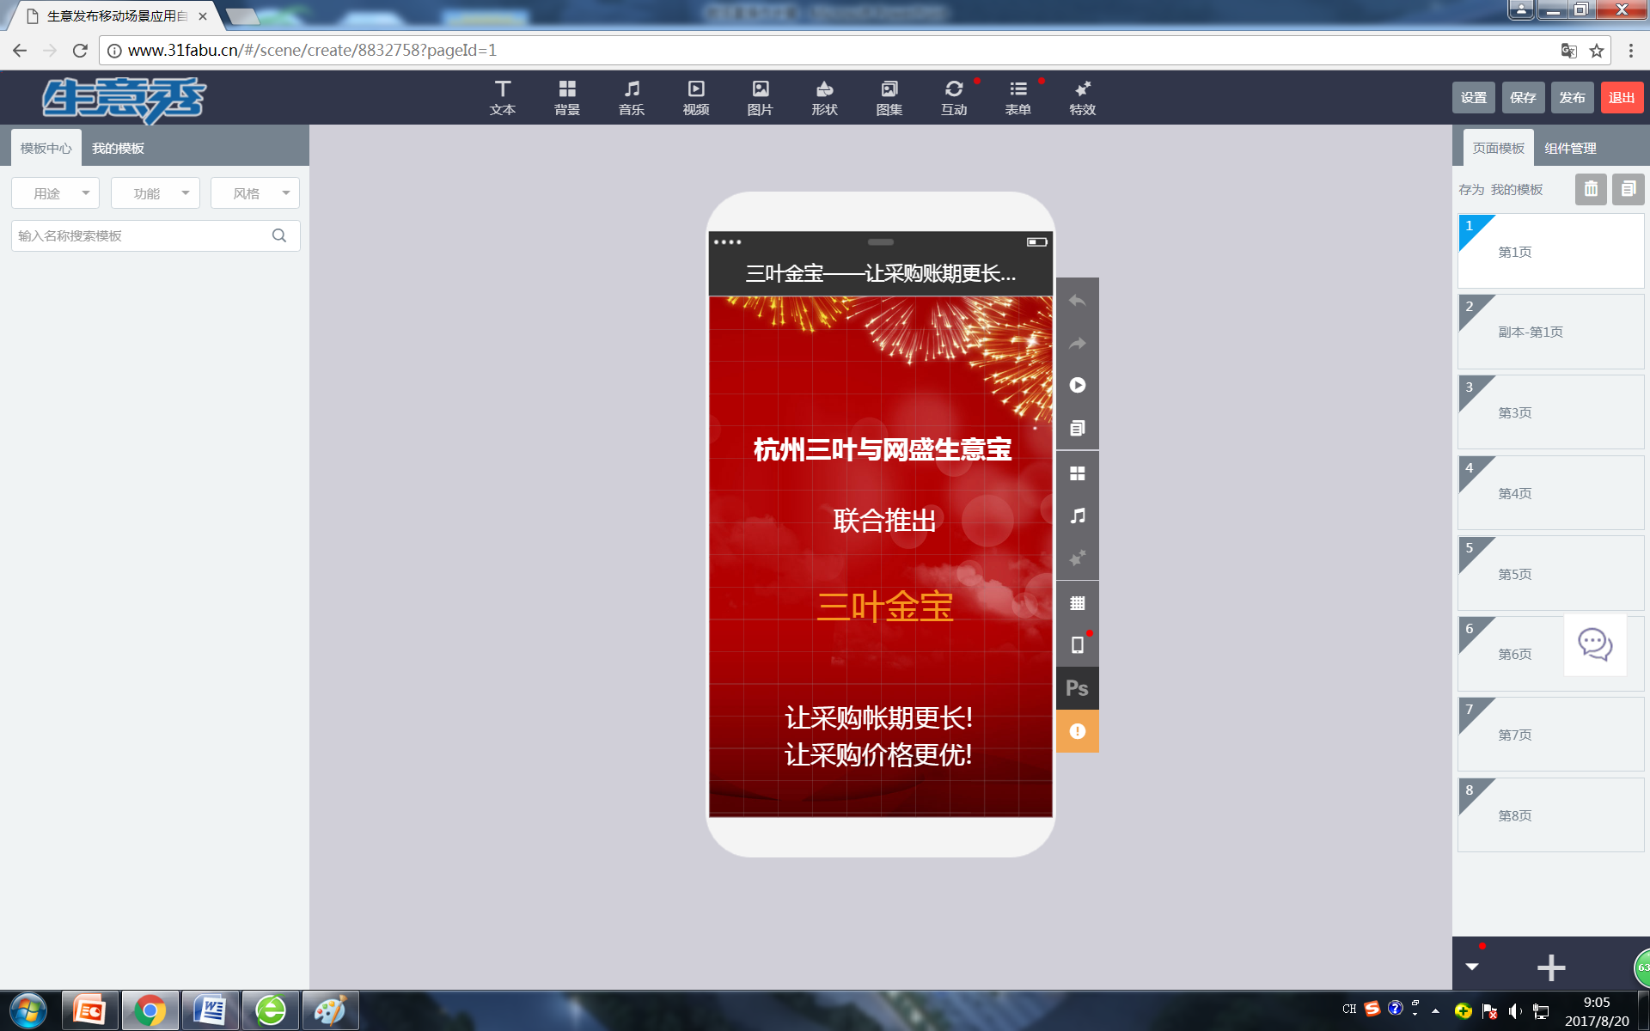Open the 图集 gallery tool

(x=889, y=97)
